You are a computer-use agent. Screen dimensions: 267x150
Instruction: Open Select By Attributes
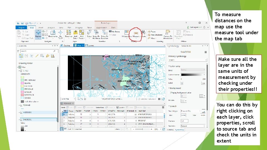[x=96, y=34]
